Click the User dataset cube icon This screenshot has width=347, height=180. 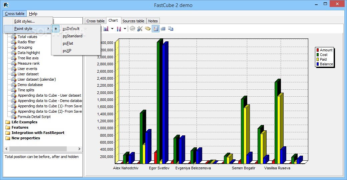point(14,74)
